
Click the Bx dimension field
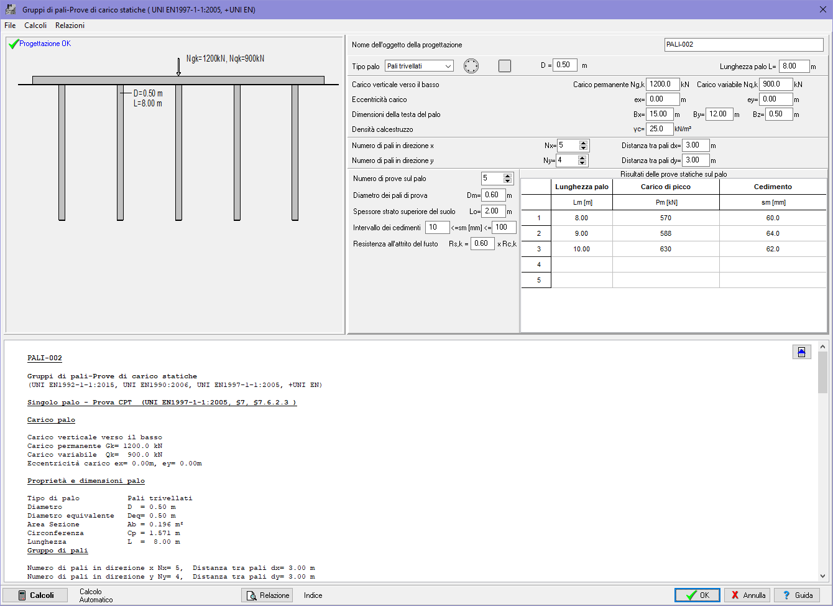pyautogui.click(x=660, y=114)
